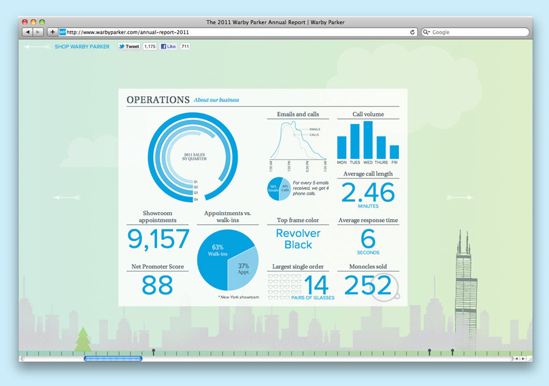Click the 'Net Promoter Score' heading
Screen dimensions: 549x386
point(158,266)
